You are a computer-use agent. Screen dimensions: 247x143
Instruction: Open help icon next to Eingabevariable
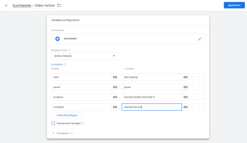[x=69, y=50]
